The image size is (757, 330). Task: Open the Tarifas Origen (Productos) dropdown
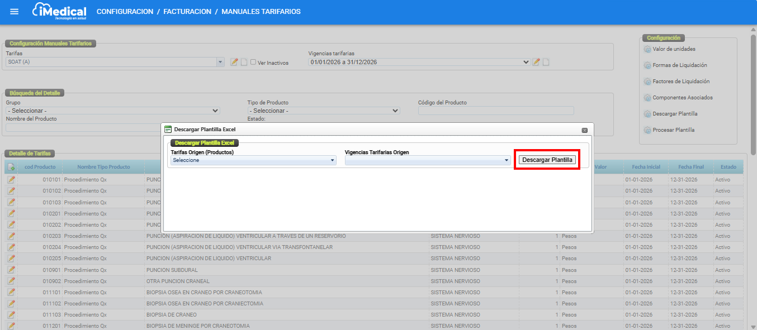[x=253, y=160]
